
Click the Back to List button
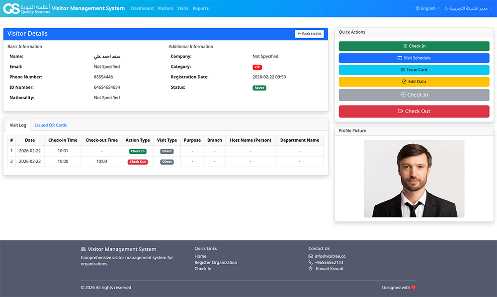click(x=309, y=33)
